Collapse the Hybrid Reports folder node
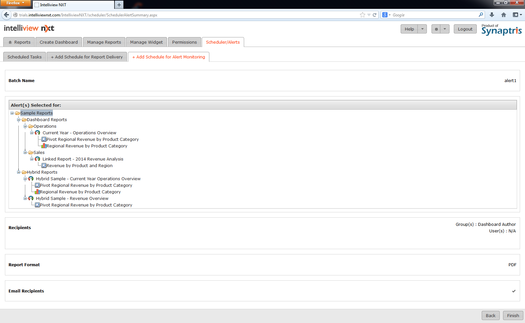This screenshot has width=525, height=323. tap(19, 172)
